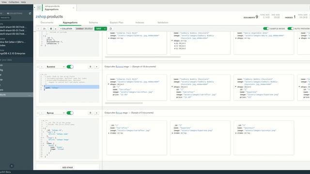The width and height of the screenshot is (310, 174).
Task: Click inside the $group stage code editor
Action: click(x=69, y=139)
